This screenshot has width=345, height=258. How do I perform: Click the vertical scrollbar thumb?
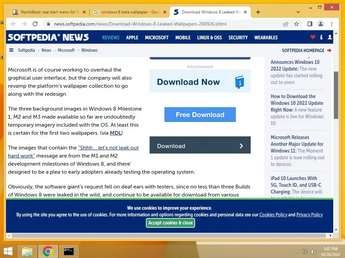pos(336,95)
